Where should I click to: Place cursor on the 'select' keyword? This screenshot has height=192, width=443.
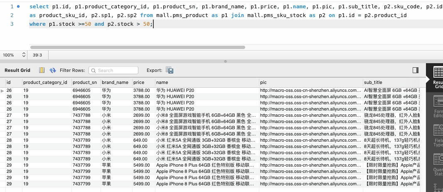tap(39, 6)
